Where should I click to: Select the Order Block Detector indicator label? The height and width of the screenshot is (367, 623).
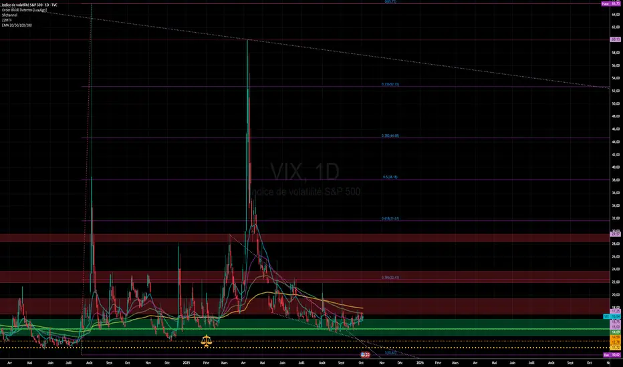pos(24,10)
